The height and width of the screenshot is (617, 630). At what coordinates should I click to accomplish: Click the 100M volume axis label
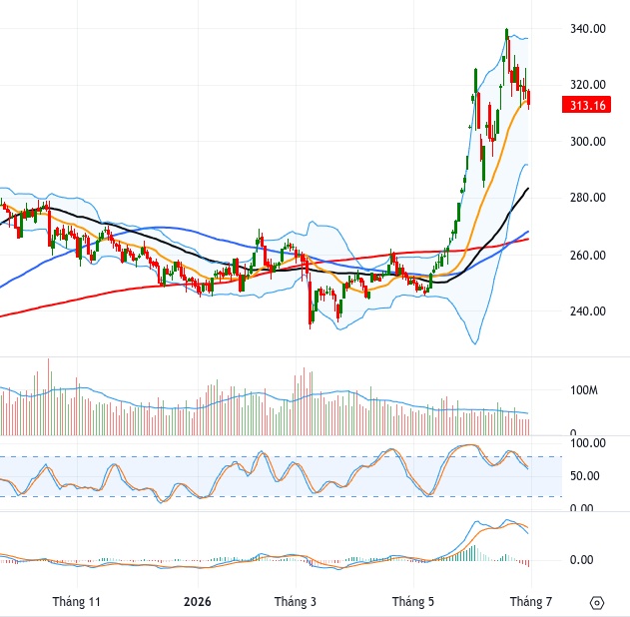[x=584, y=390]
